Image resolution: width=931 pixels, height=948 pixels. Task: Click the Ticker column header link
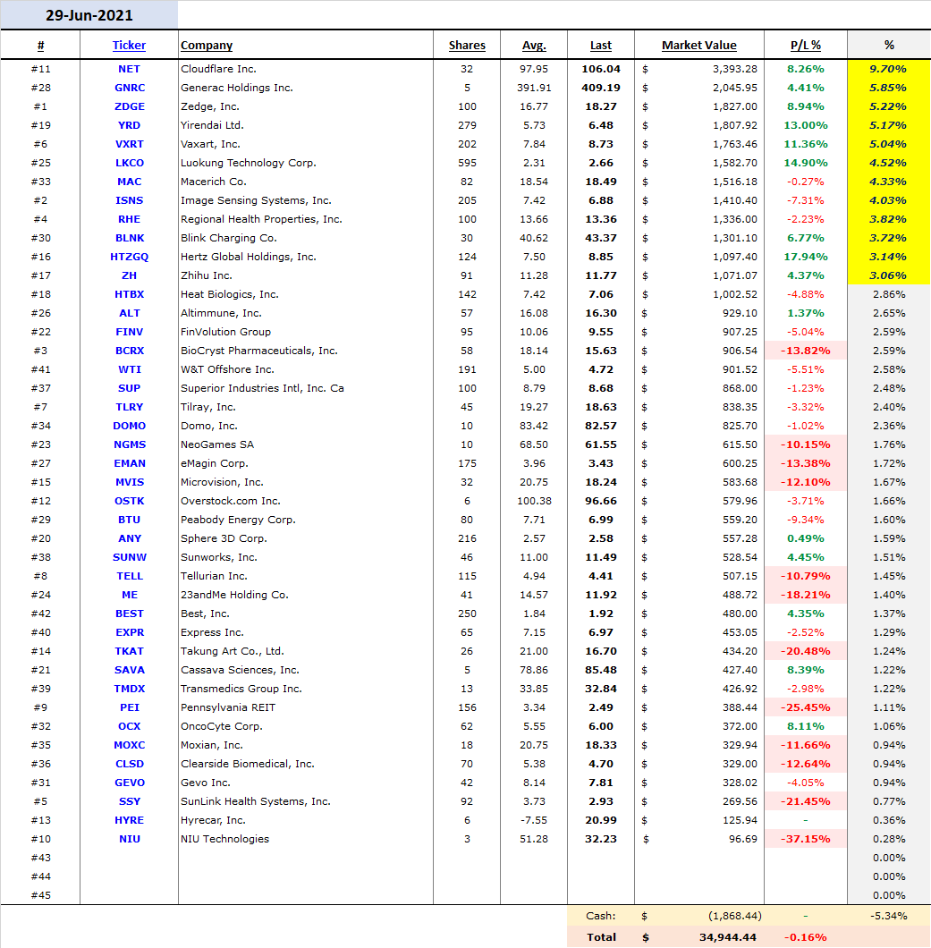pos(129,46)
